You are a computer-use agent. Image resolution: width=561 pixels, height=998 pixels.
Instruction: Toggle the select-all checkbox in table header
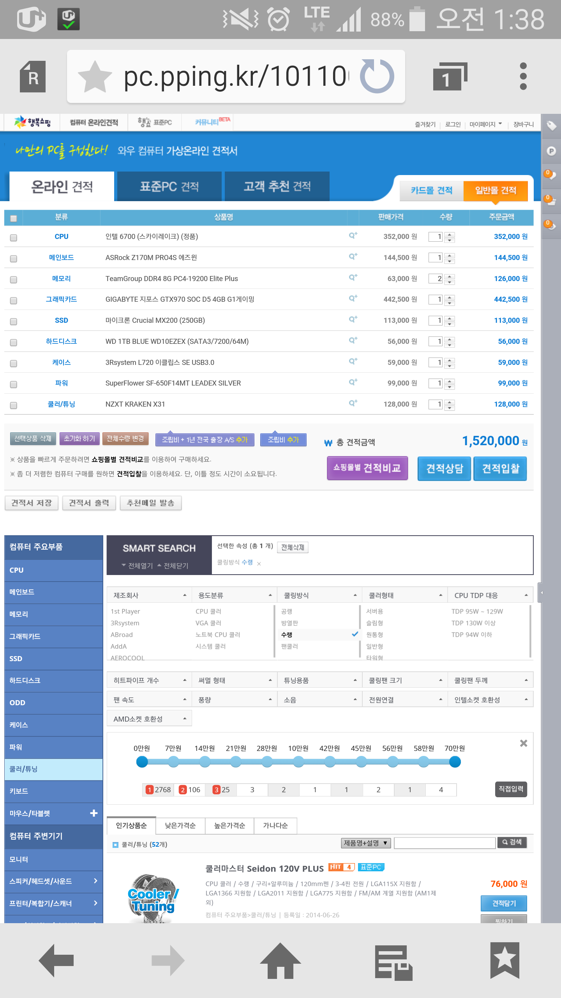pos(14,218)
